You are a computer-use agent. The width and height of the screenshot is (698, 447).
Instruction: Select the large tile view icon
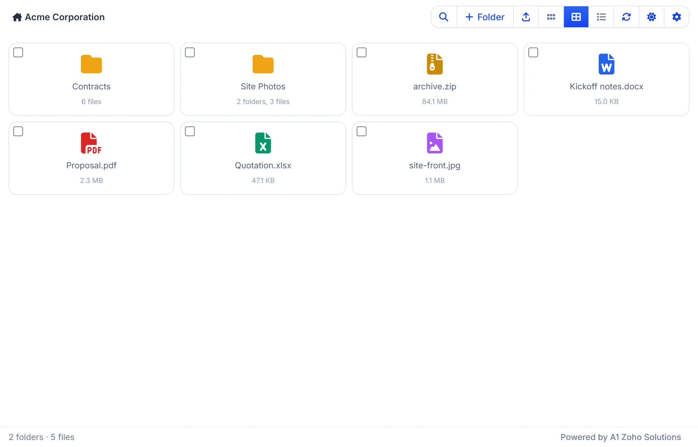pyautogui.click(x=576, y=17)
